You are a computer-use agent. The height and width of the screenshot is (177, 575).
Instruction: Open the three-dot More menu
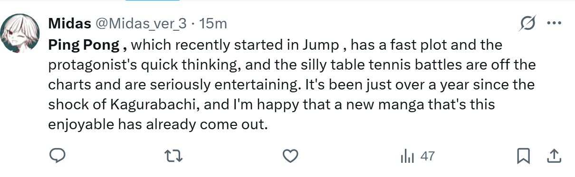pos(554,23)
